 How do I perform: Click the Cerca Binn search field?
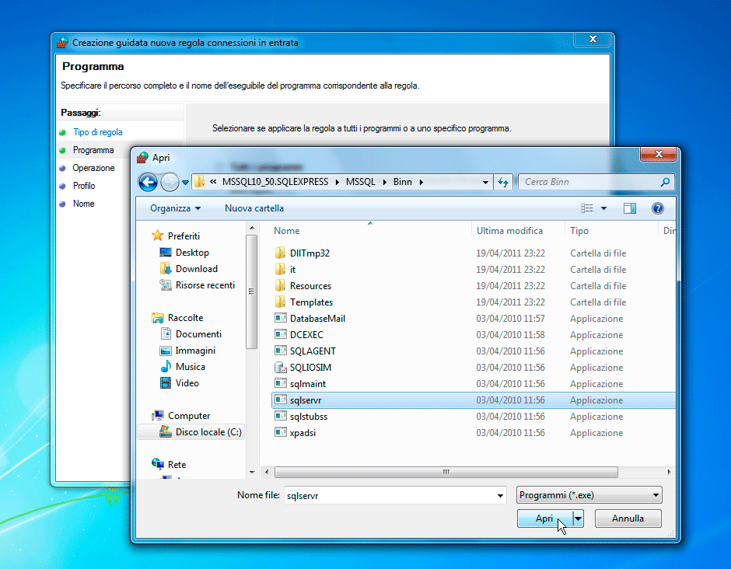(x=591, y=182)
